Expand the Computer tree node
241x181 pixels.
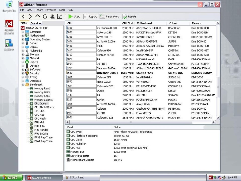(x=23, y=32)
